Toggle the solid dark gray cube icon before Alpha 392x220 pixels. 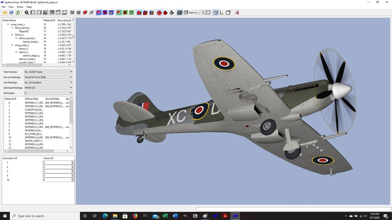pyautogui.click(x=180, y=13)
